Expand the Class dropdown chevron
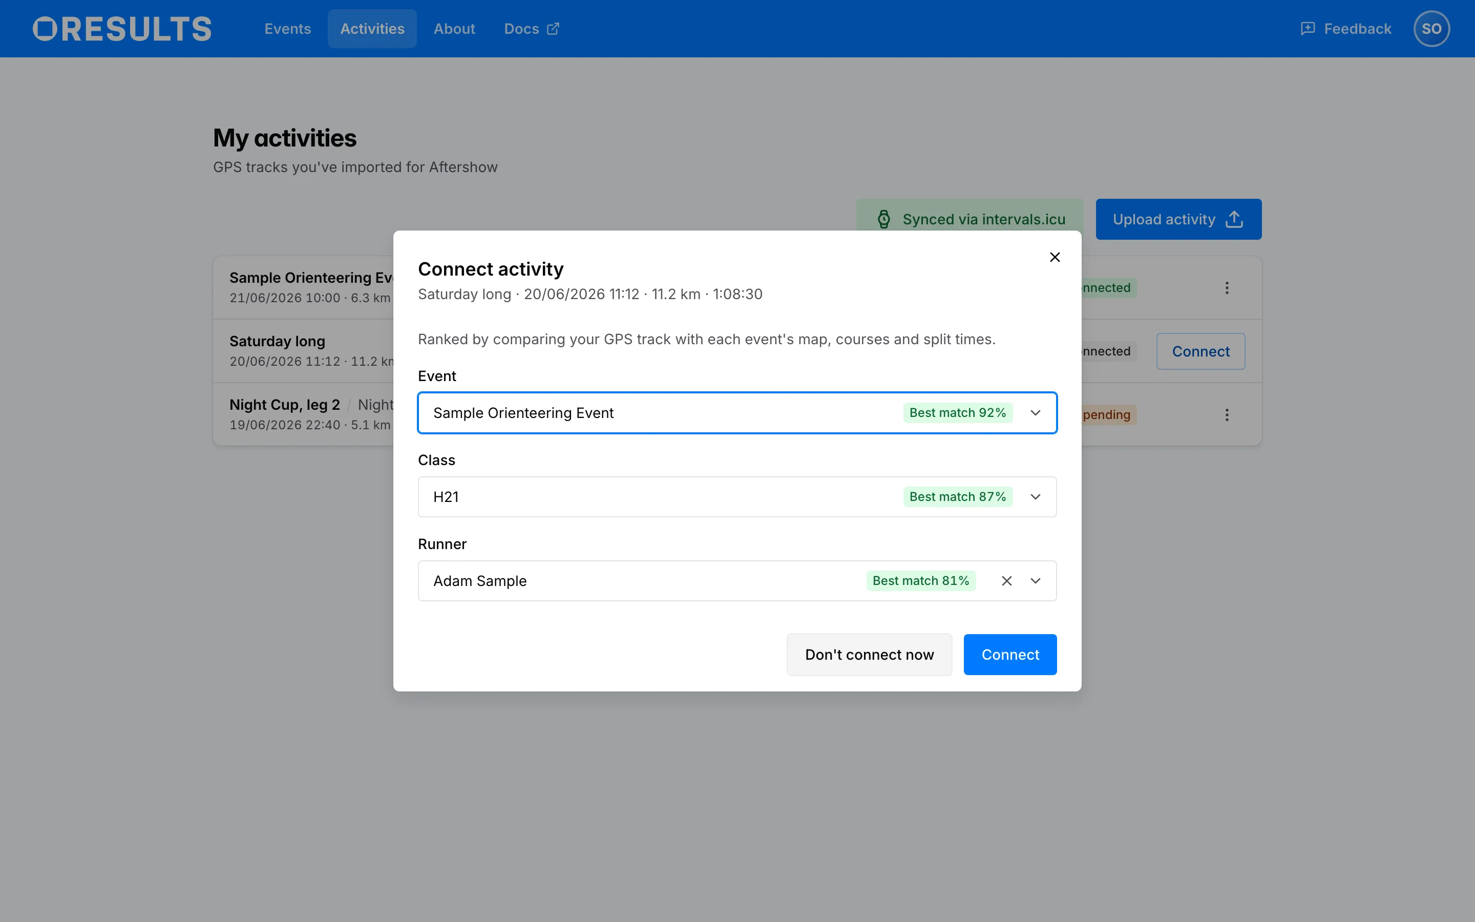This screenshot has height=922, width=1475. (1036, 497)
